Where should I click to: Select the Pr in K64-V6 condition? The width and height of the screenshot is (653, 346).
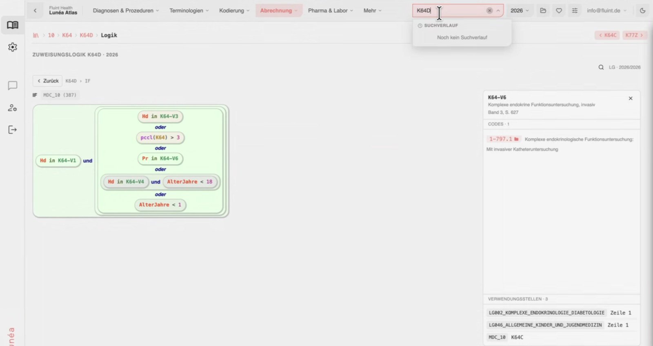160,158
